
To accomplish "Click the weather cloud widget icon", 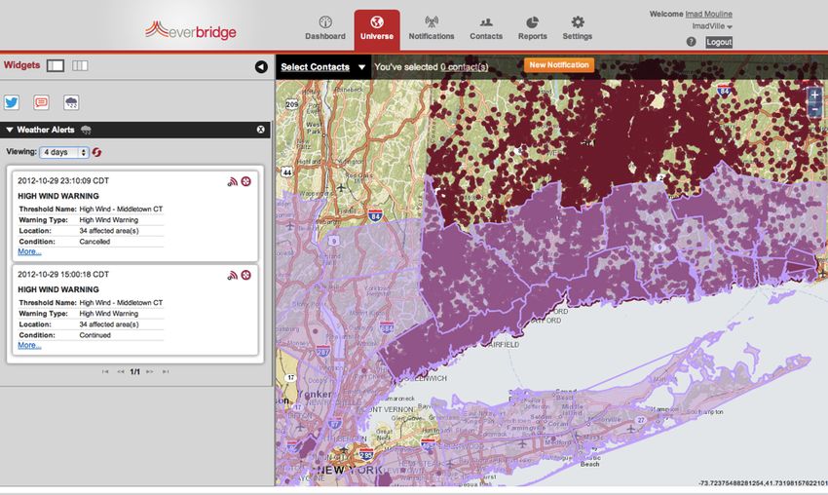I will (x=71, y=102).
